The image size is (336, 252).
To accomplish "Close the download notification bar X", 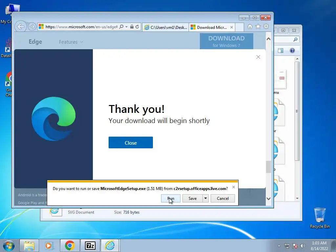I will [234, 187].
